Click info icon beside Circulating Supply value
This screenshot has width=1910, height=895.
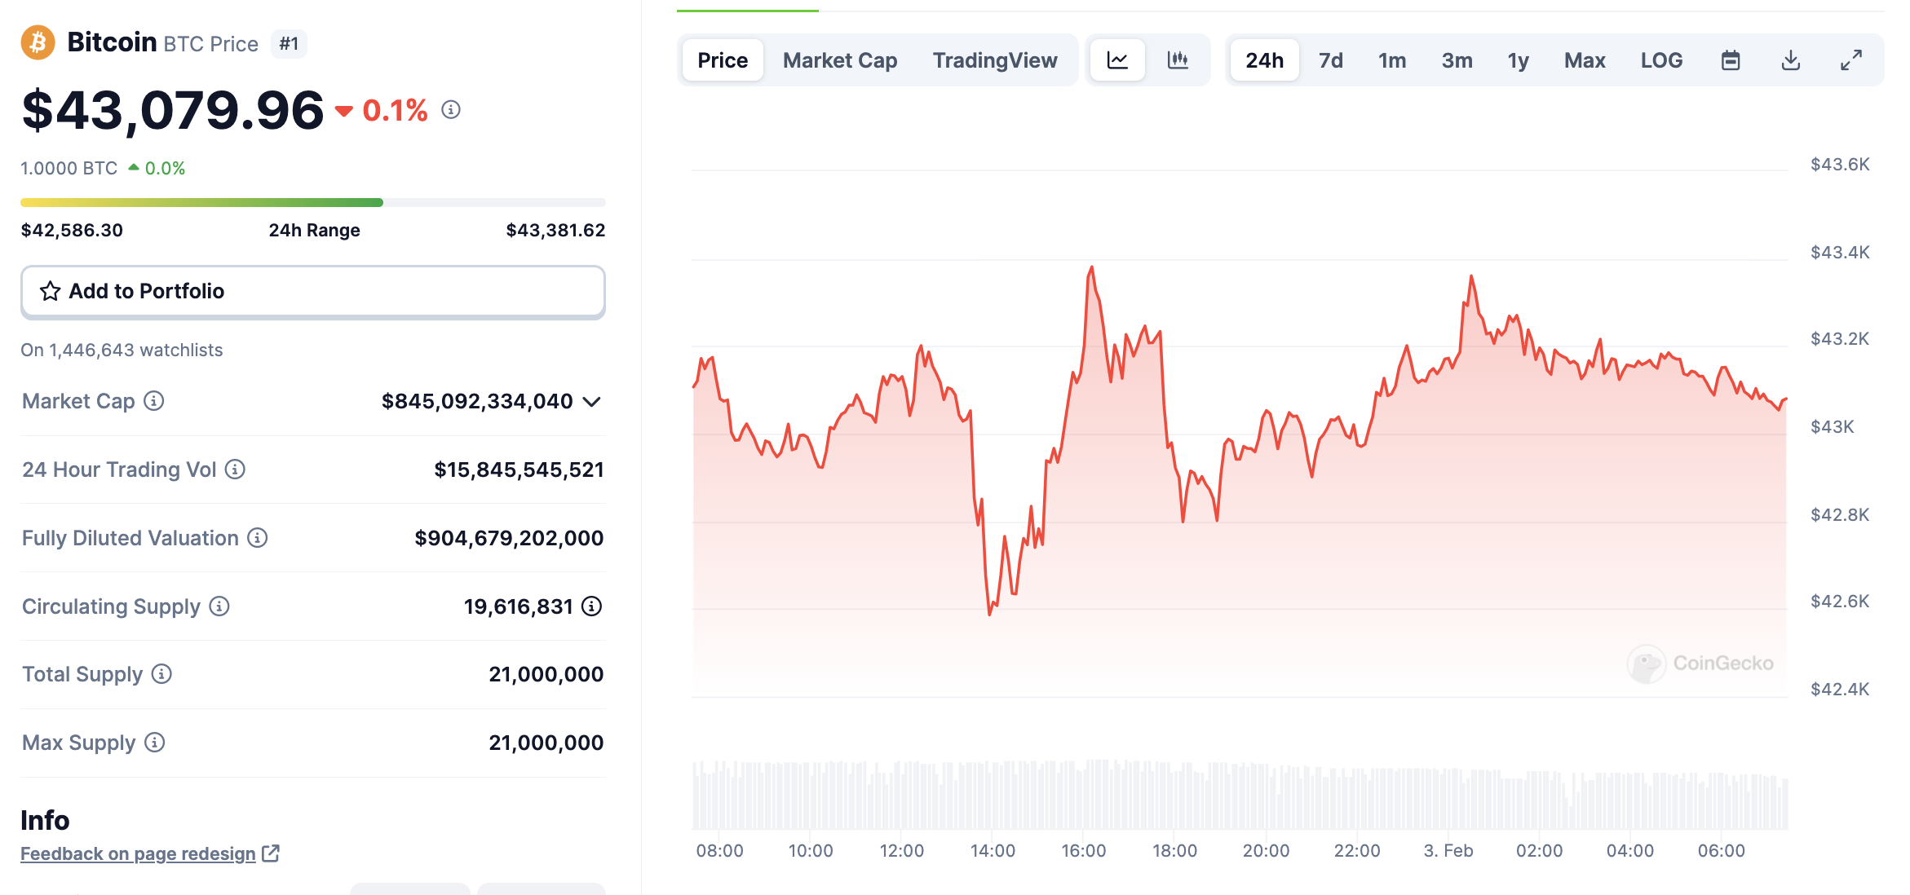[x=592, y=606]
